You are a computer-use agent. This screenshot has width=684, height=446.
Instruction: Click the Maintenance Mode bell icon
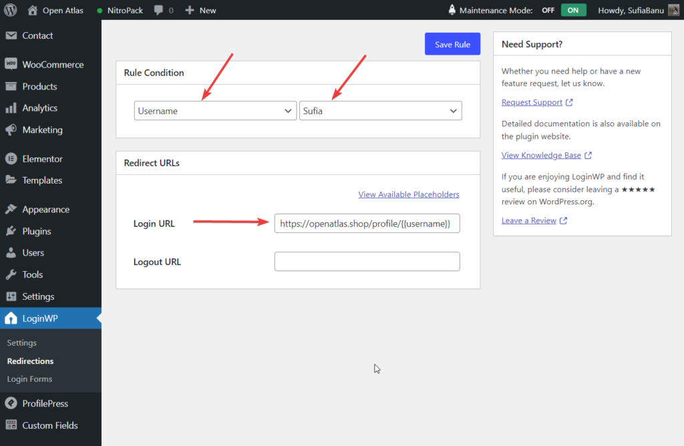click(452, 9)
